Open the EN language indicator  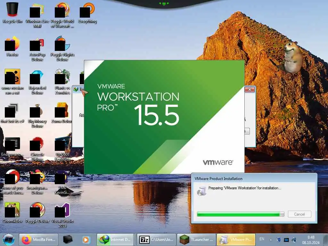[262, 239]
